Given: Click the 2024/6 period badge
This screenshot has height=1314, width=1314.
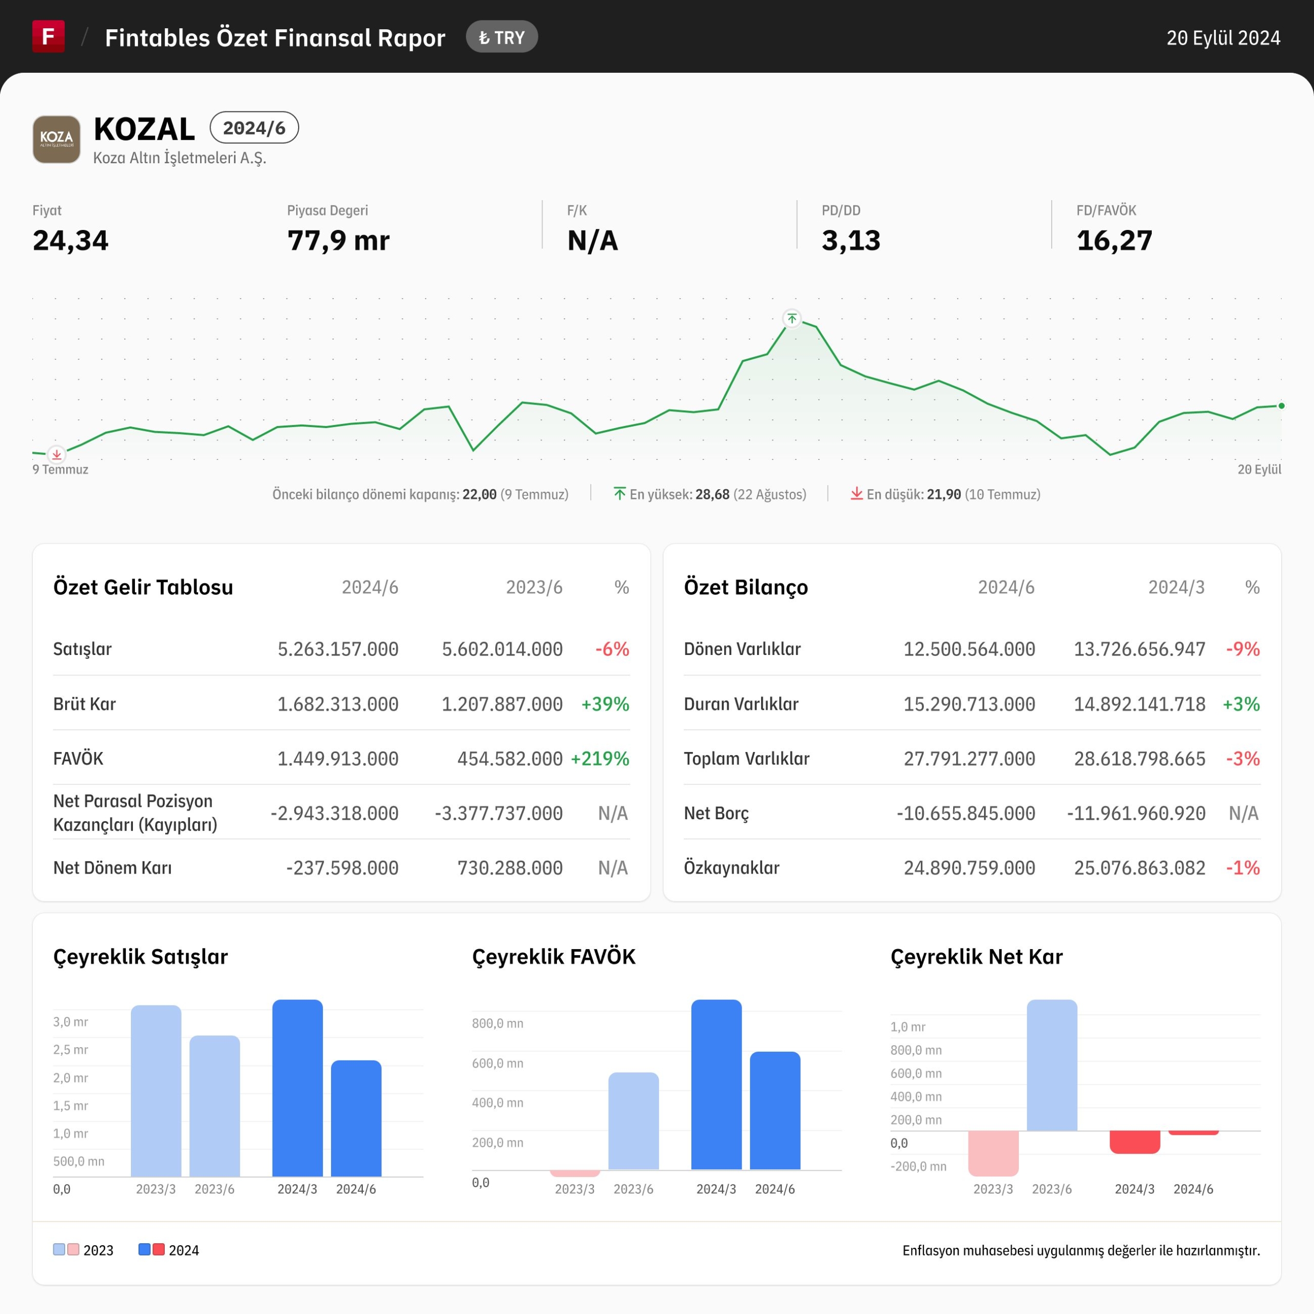Looking at the screenshot, I should pos(255,128).
